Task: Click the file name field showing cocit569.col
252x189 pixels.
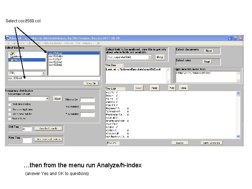Action: point(54,78)
